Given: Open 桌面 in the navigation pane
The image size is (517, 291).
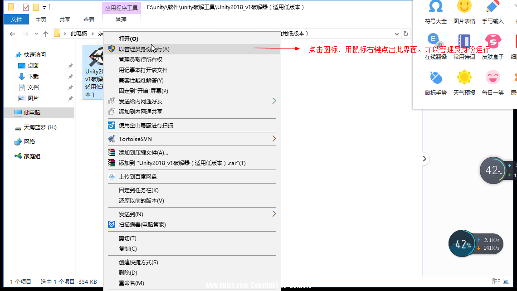Looking at the screenshot, I should (x=33, y=66).
